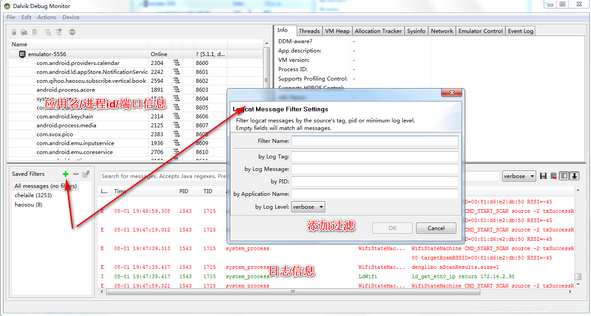Click the minus delete-filter icon

click(x=76, y=174)
